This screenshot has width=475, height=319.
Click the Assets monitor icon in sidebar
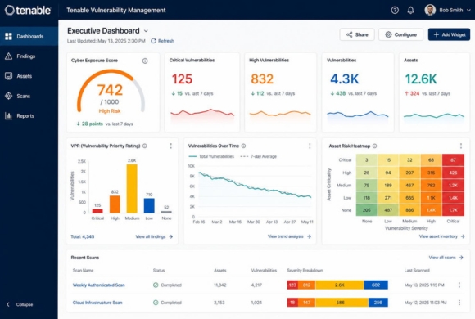pyautogui.click(x=8, y=76)
